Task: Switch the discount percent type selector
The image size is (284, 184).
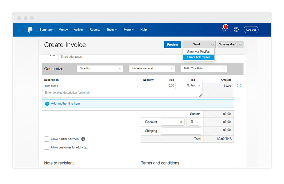Action: pyautogui.click(x=194, y=122)
